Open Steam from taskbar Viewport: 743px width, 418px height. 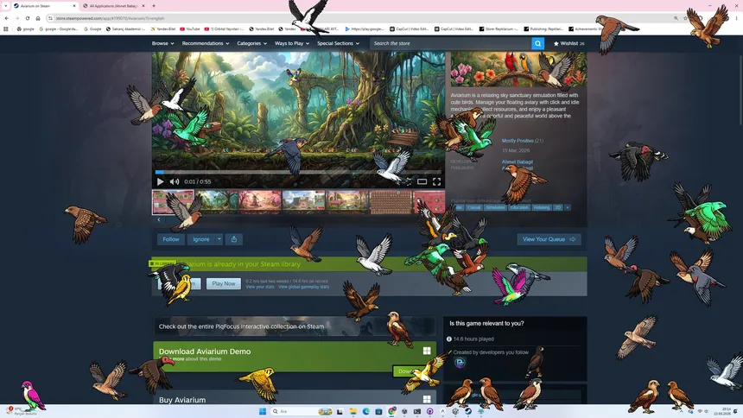[468, 411]
